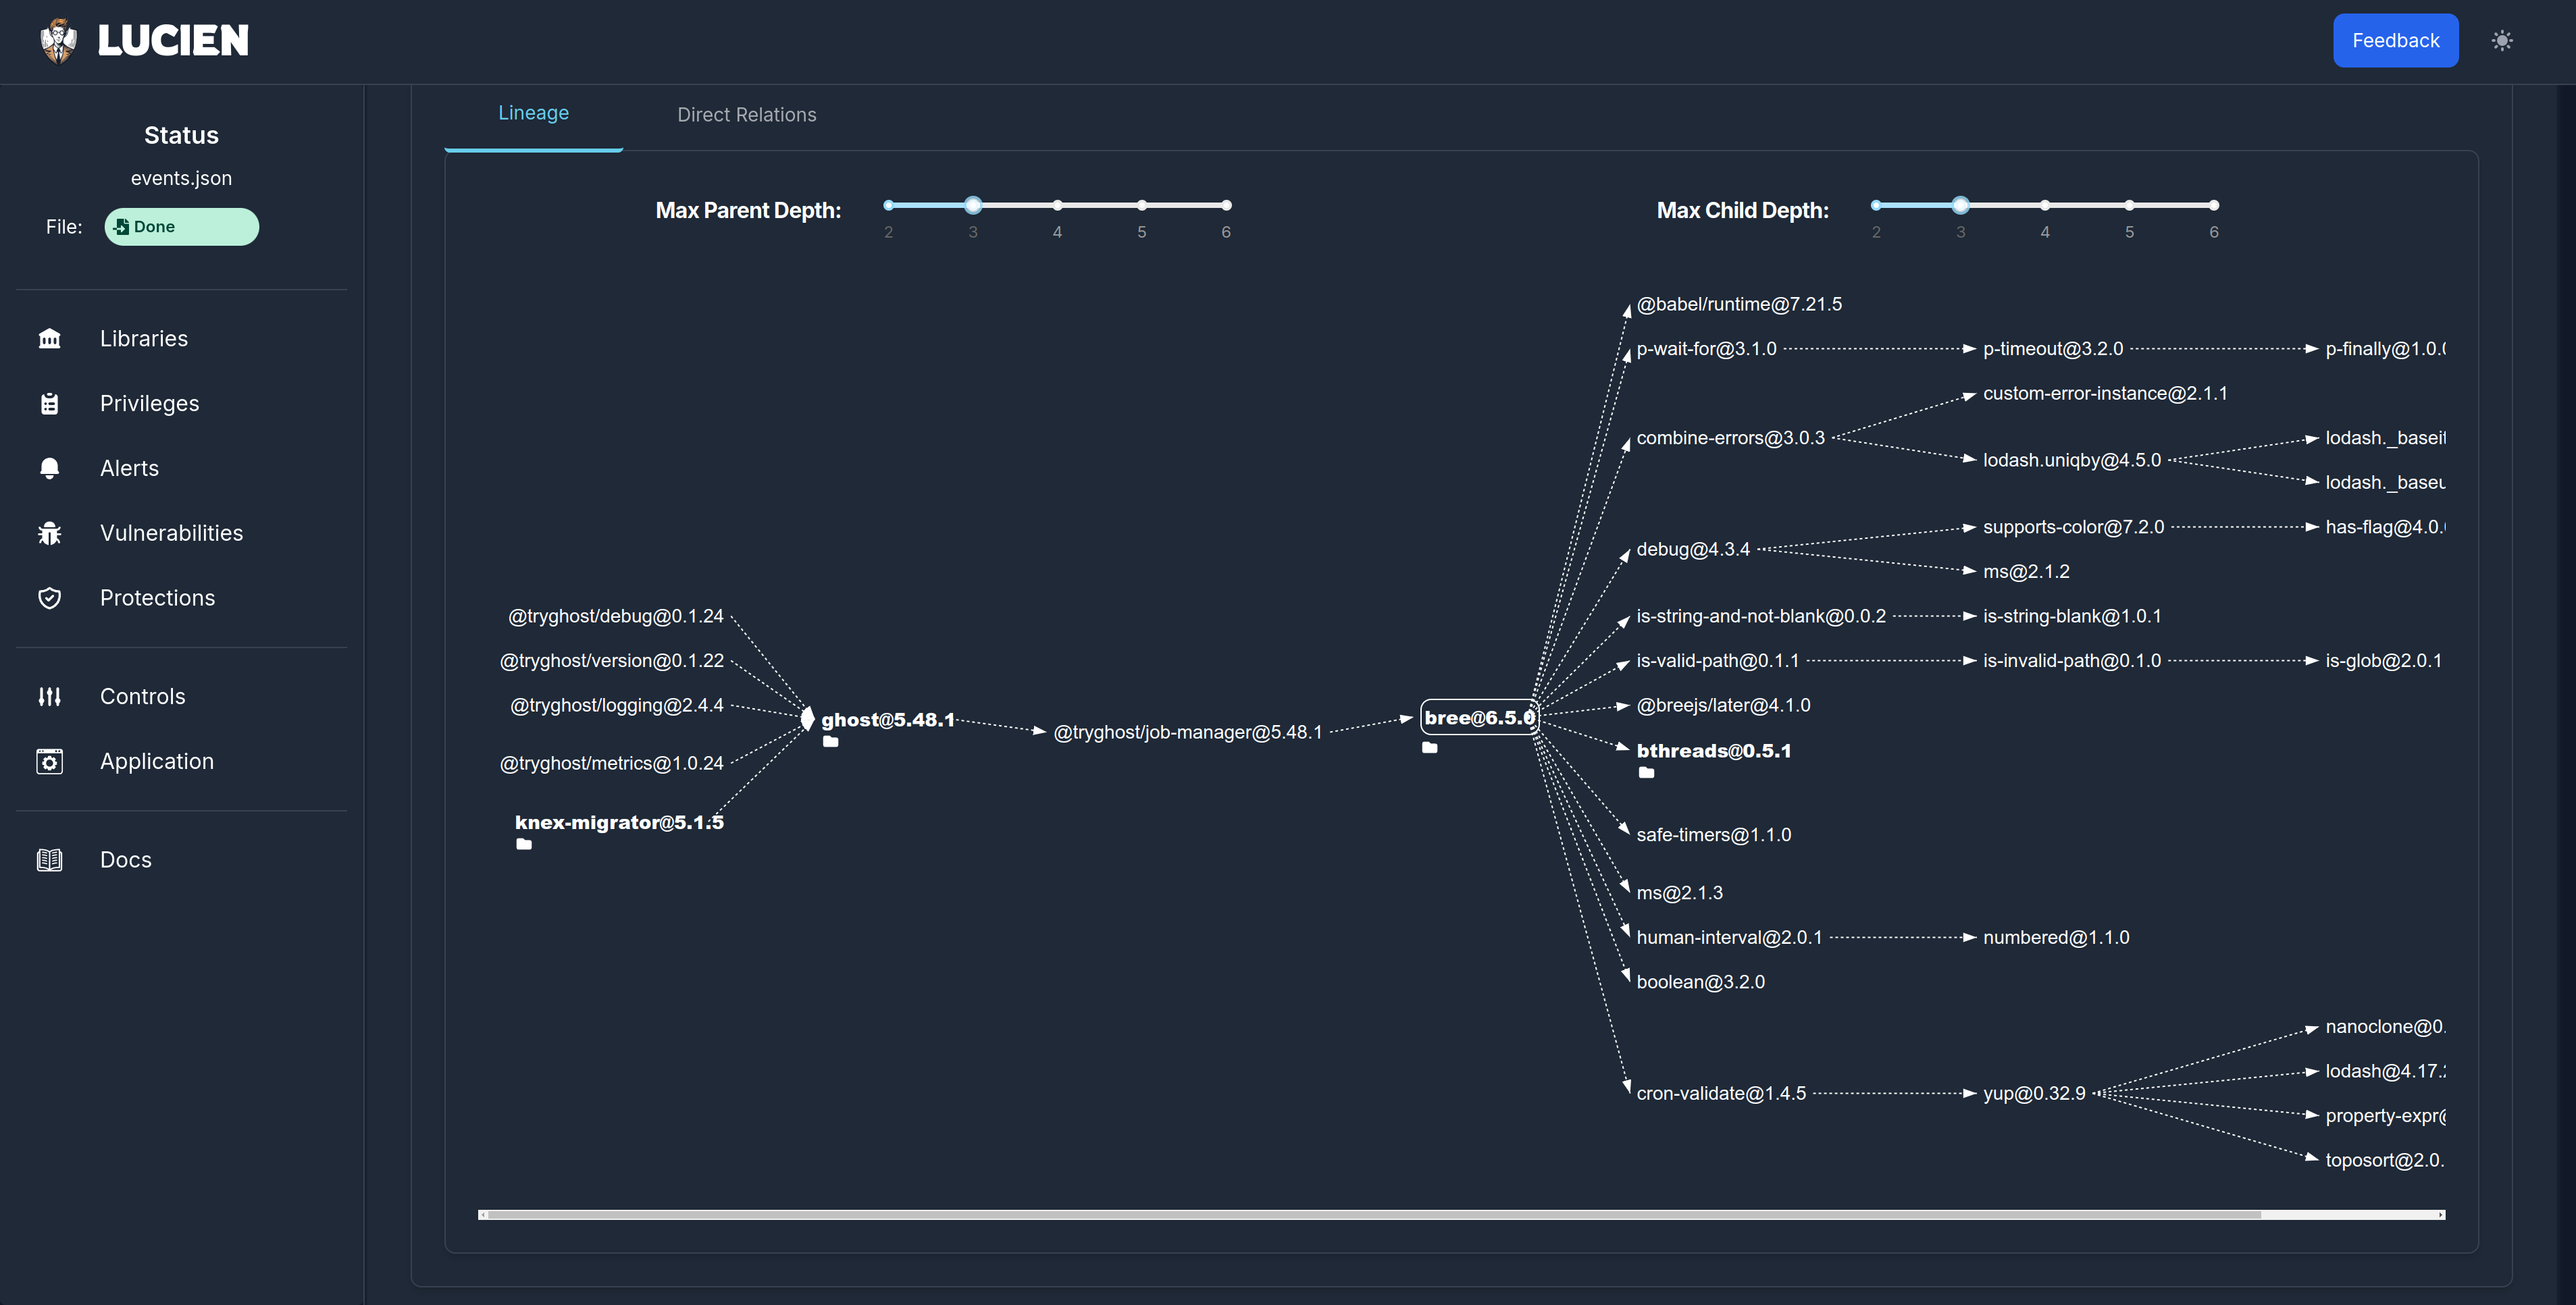Click folder icon under bree@6.5.0
This screenshot has width=2576, height=1305.
(1430, 747)
